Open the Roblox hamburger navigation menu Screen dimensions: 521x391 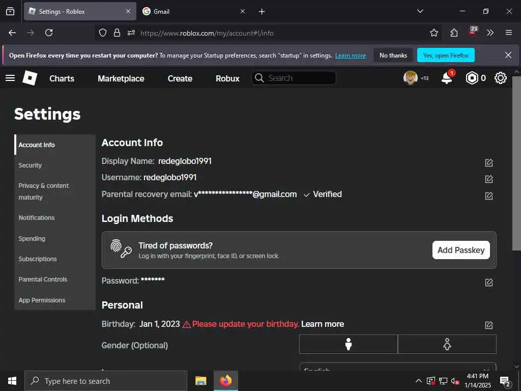click(x=10, y=78)
